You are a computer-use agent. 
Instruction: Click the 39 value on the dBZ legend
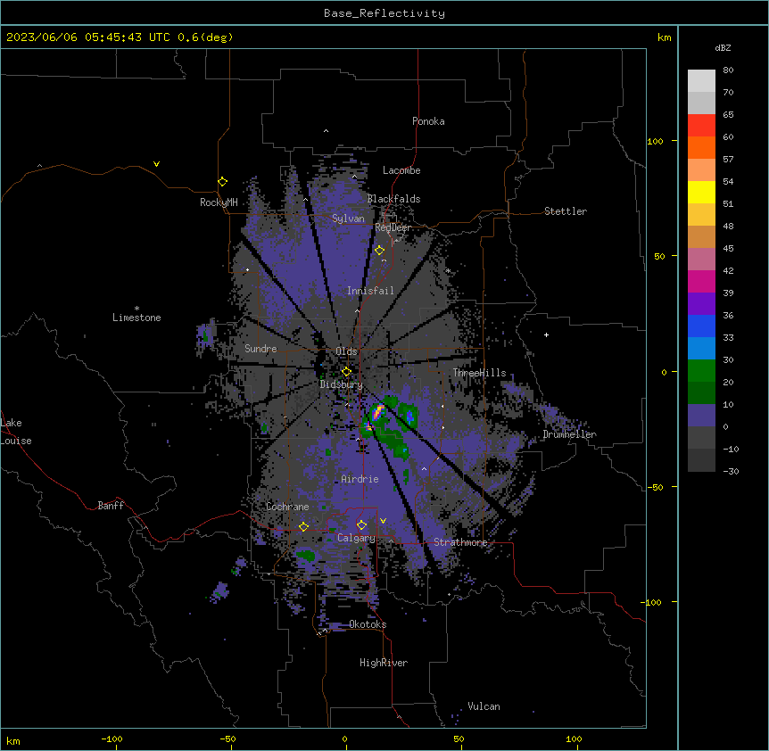[x=728, y=293]
